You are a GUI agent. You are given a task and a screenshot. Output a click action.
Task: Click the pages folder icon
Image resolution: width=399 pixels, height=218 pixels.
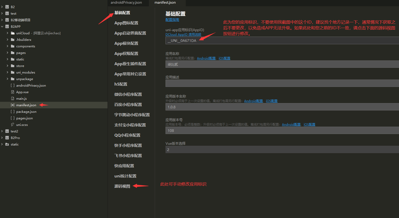click(13, 53)
